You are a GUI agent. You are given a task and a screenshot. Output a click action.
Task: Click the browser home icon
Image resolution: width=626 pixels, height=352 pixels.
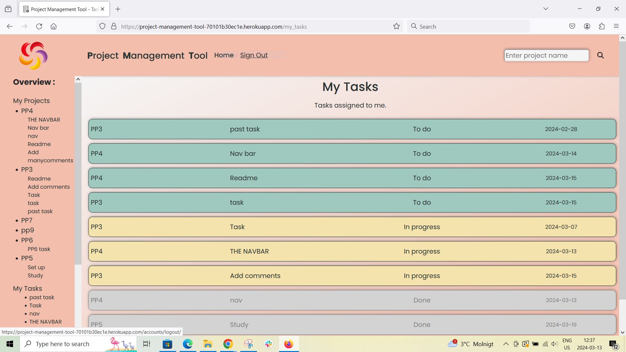click(x=54, y=26)
